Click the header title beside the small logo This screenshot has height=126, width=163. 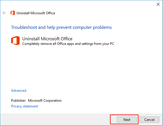(36, 13)
